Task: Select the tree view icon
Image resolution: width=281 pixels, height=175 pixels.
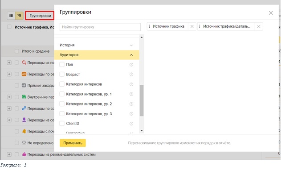Action: tap(19, 16)
